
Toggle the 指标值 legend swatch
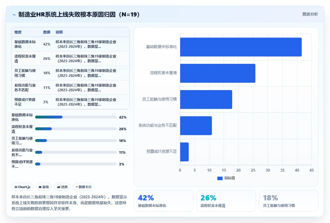tap(220, 178)
